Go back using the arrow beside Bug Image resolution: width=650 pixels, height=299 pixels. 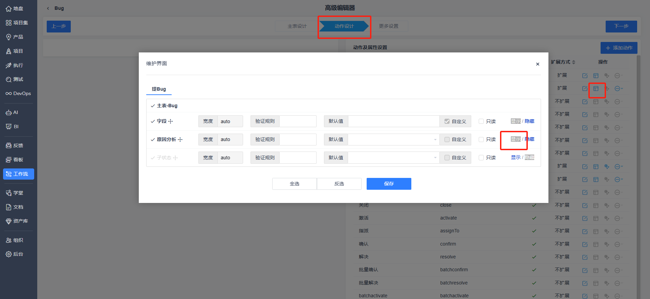click(48, 8)
